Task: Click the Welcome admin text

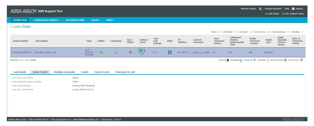Action: click(x=248, y=9)
